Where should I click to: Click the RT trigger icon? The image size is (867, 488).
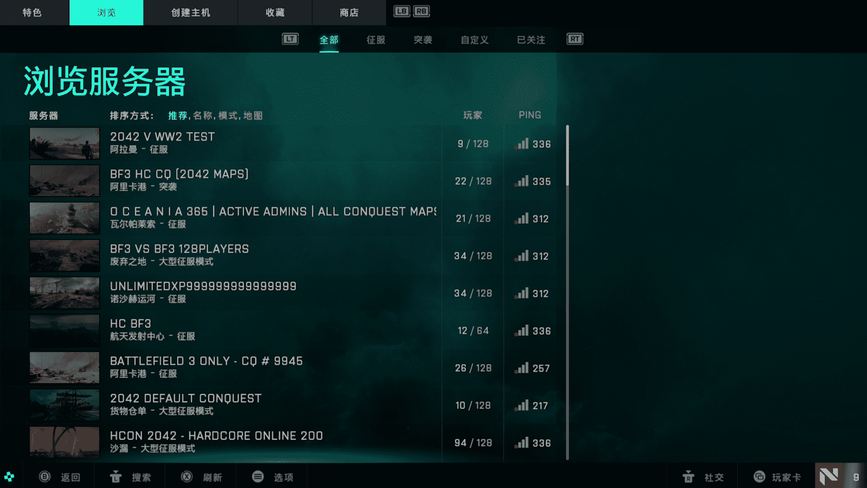click(x=575, y=39)
